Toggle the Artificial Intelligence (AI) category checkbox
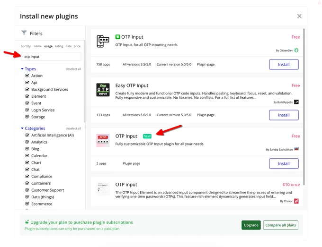The height and width of the screenshot is (247, 322). 27,135
